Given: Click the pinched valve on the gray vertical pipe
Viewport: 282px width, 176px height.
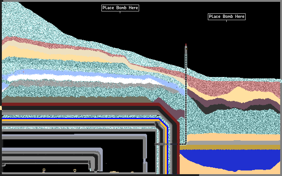Looking at the screenshot, I should [145, 161].
